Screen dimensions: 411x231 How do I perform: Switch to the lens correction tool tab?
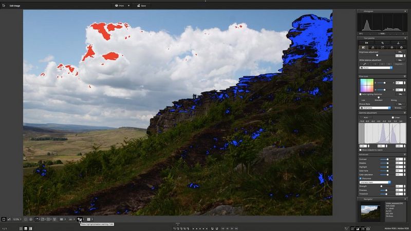coord(392,47)
